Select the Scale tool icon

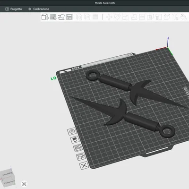tap(125, 17)
